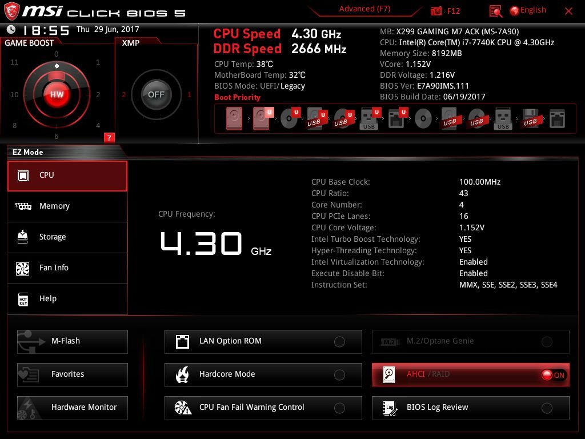The width and height of the screenshot is (585, 439).
Task: Select the UEFI hard disk boot device
Action: (262, 118)
